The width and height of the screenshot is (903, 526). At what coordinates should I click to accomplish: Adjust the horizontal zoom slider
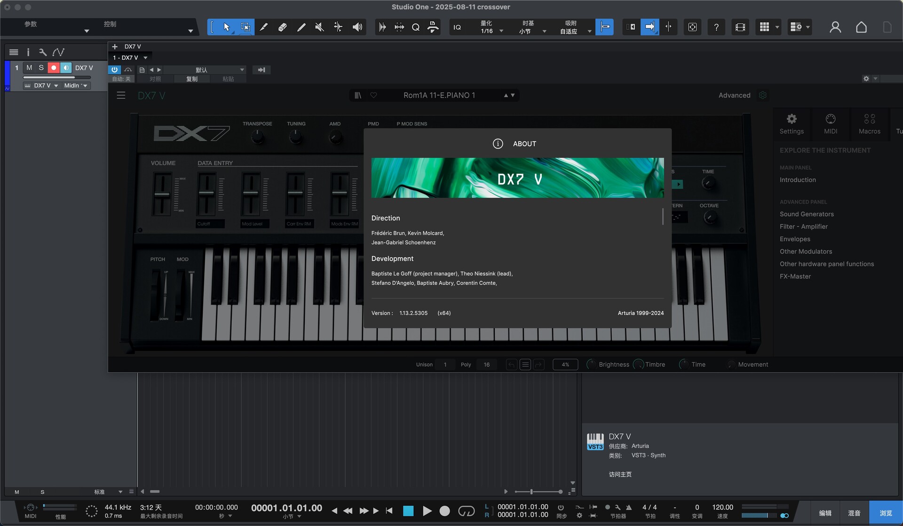539,492
